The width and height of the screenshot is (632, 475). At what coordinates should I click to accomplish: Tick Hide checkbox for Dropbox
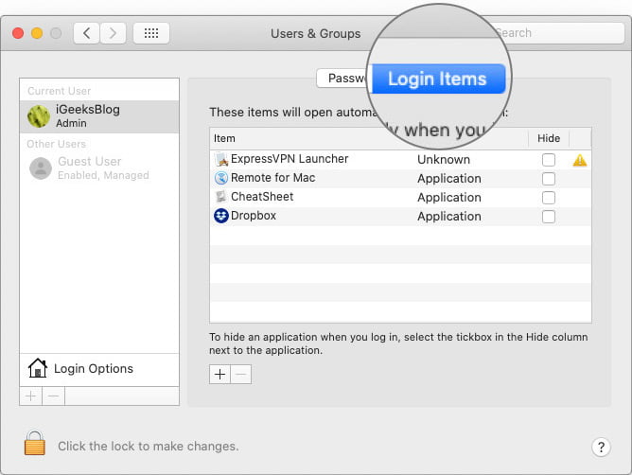(549, 217)
